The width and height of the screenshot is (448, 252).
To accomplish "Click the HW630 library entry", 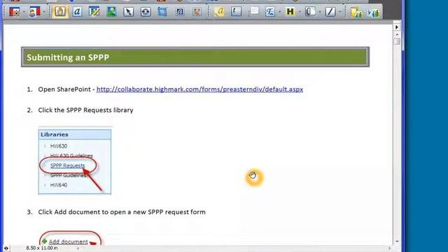I will pos(59,146).
